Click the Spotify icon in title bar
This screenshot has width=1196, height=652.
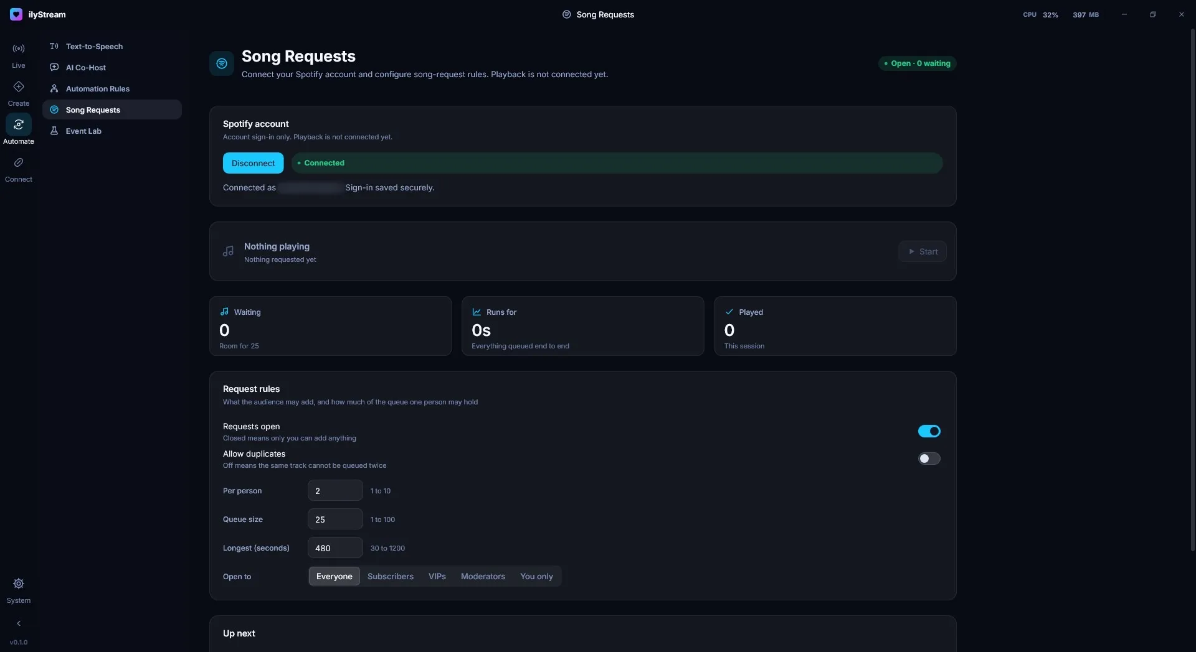click(x=567, y=14)
